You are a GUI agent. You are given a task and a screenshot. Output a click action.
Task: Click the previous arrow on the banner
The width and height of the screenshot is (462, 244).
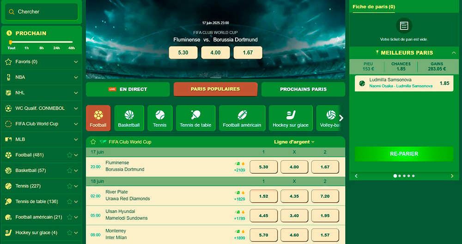(x=92, y=39)
